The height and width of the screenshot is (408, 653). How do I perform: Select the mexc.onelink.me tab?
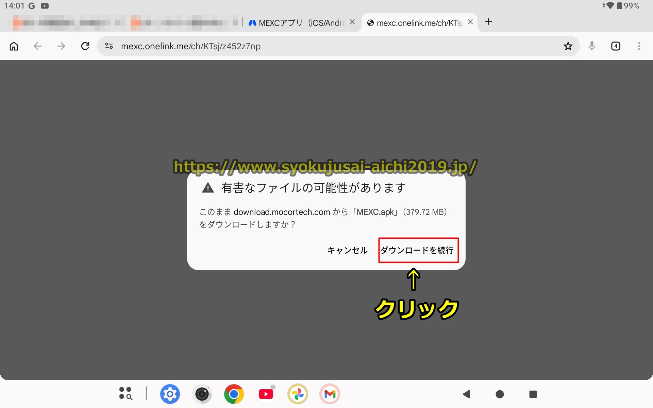pyautogui.click(x=415, y=23)
